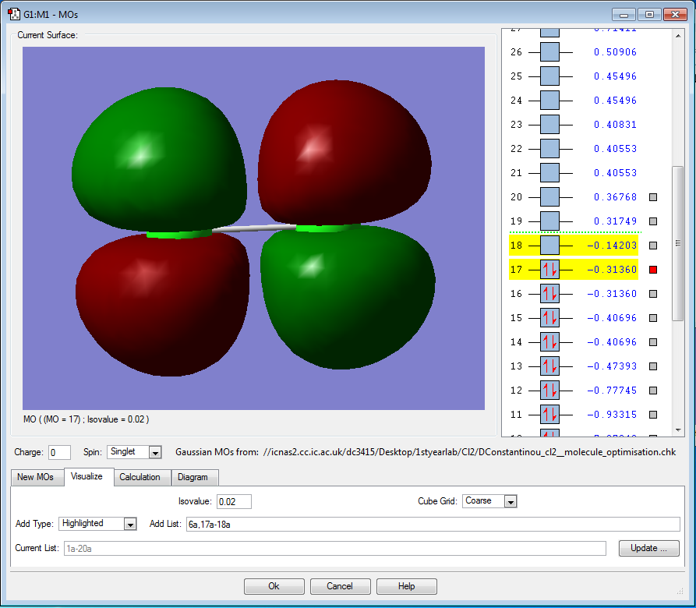Click the empty orbital box for MO 18
Image resolution: width=696 pixels, height=608 pixels.
tap(549, 246)
